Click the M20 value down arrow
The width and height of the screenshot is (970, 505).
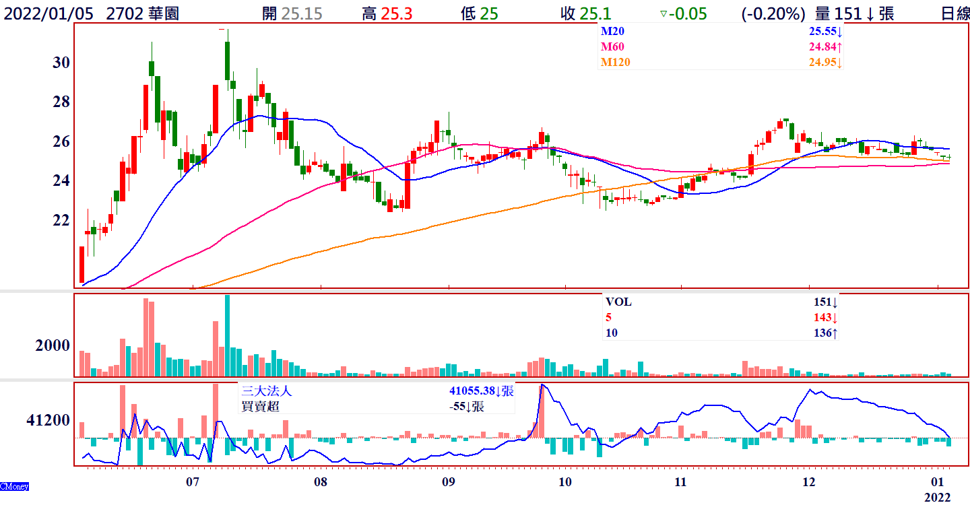[x=839, y=32]
